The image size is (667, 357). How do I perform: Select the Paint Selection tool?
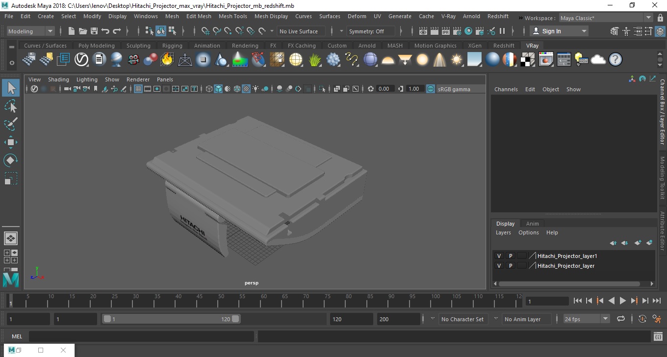11,124
